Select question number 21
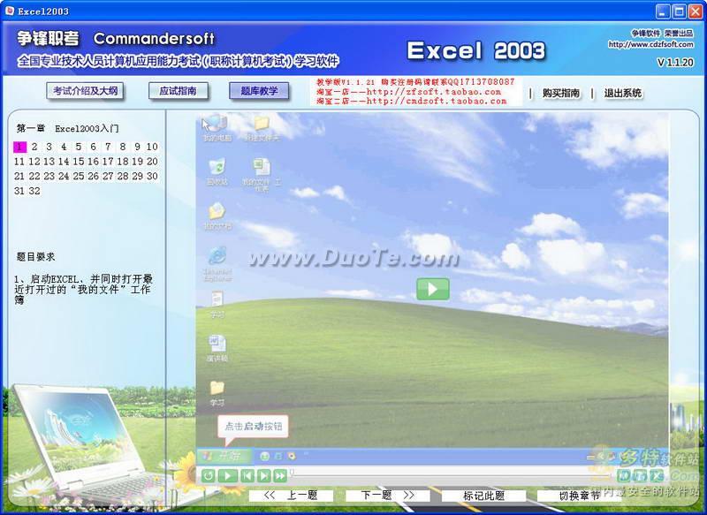The image size is (707, 515). tap(19, 176)
